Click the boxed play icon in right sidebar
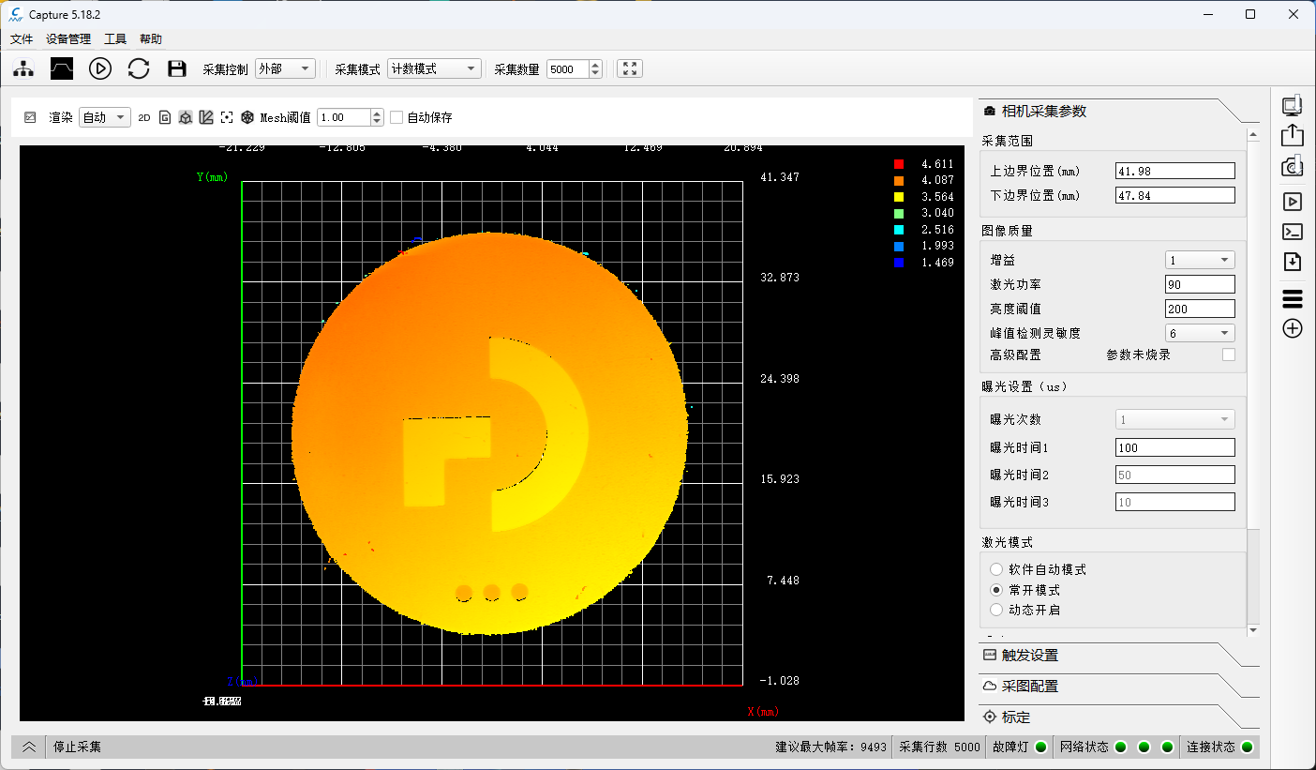The height and width of the screenshot is (770, 1316). [1293, 201]
